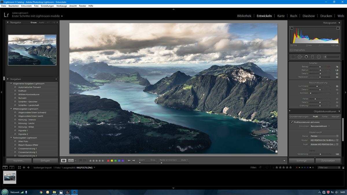Click the Kopieren... button
The height and width of the screenshot is (195, 347).
point(19,161)
